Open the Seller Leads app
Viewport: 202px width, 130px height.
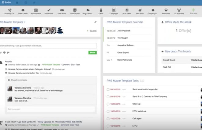(x=23, y=11)
